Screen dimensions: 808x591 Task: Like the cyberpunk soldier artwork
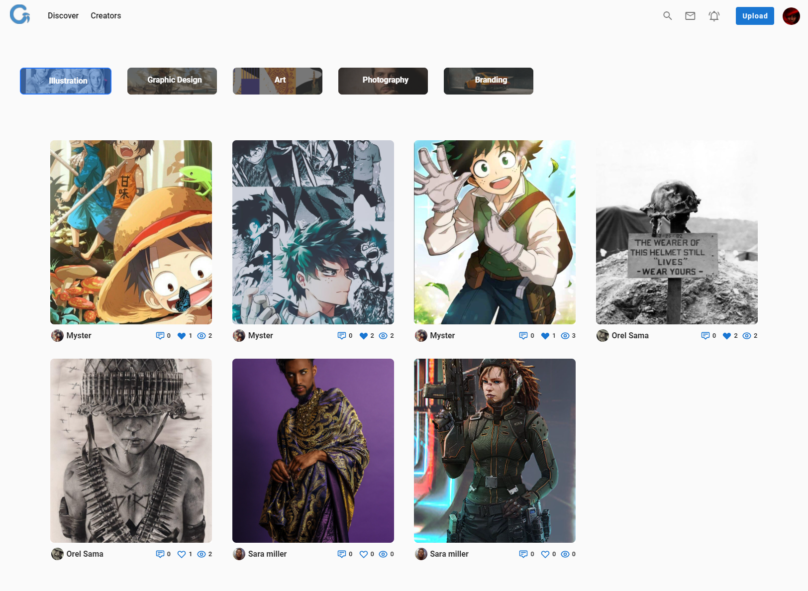tap(545, 554)
